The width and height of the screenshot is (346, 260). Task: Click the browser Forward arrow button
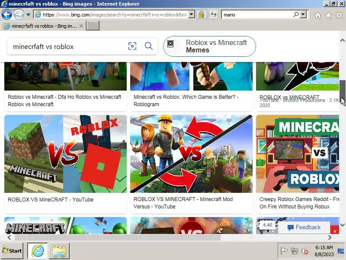(19, 15)
